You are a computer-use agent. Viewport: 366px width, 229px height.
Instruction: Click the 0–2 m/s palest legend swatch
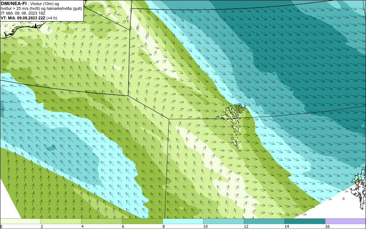coord(20,221)
